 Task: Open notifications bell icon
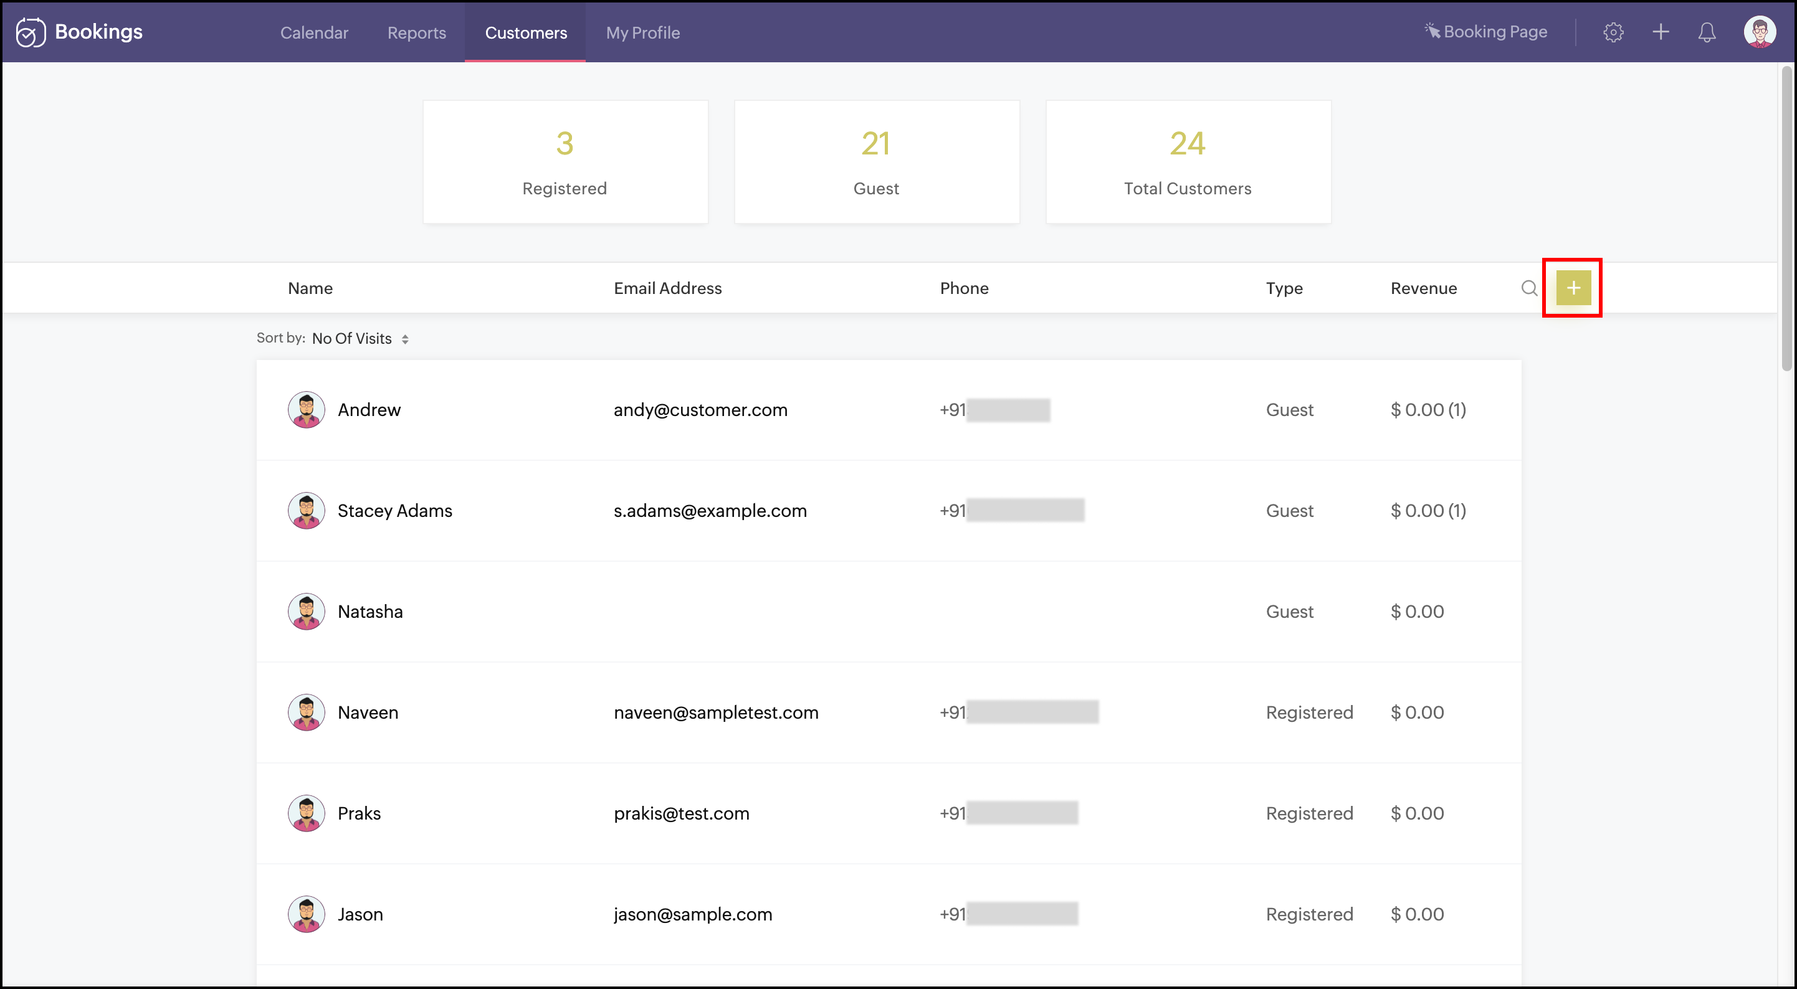click(x=1706, y=32)
